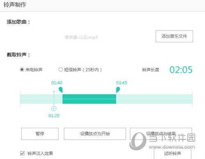Screen dimensions: 205x159
Task: Click the ringtone length value 02:05
Action: [x=181, y=70]
